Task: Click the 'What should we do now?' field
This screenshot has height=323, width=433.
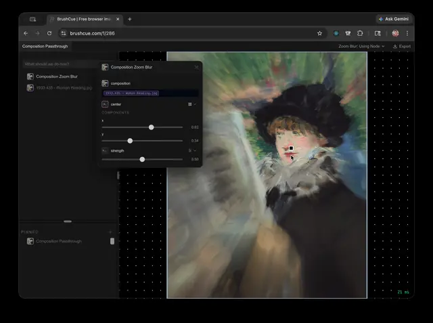Action: (62, 64)
